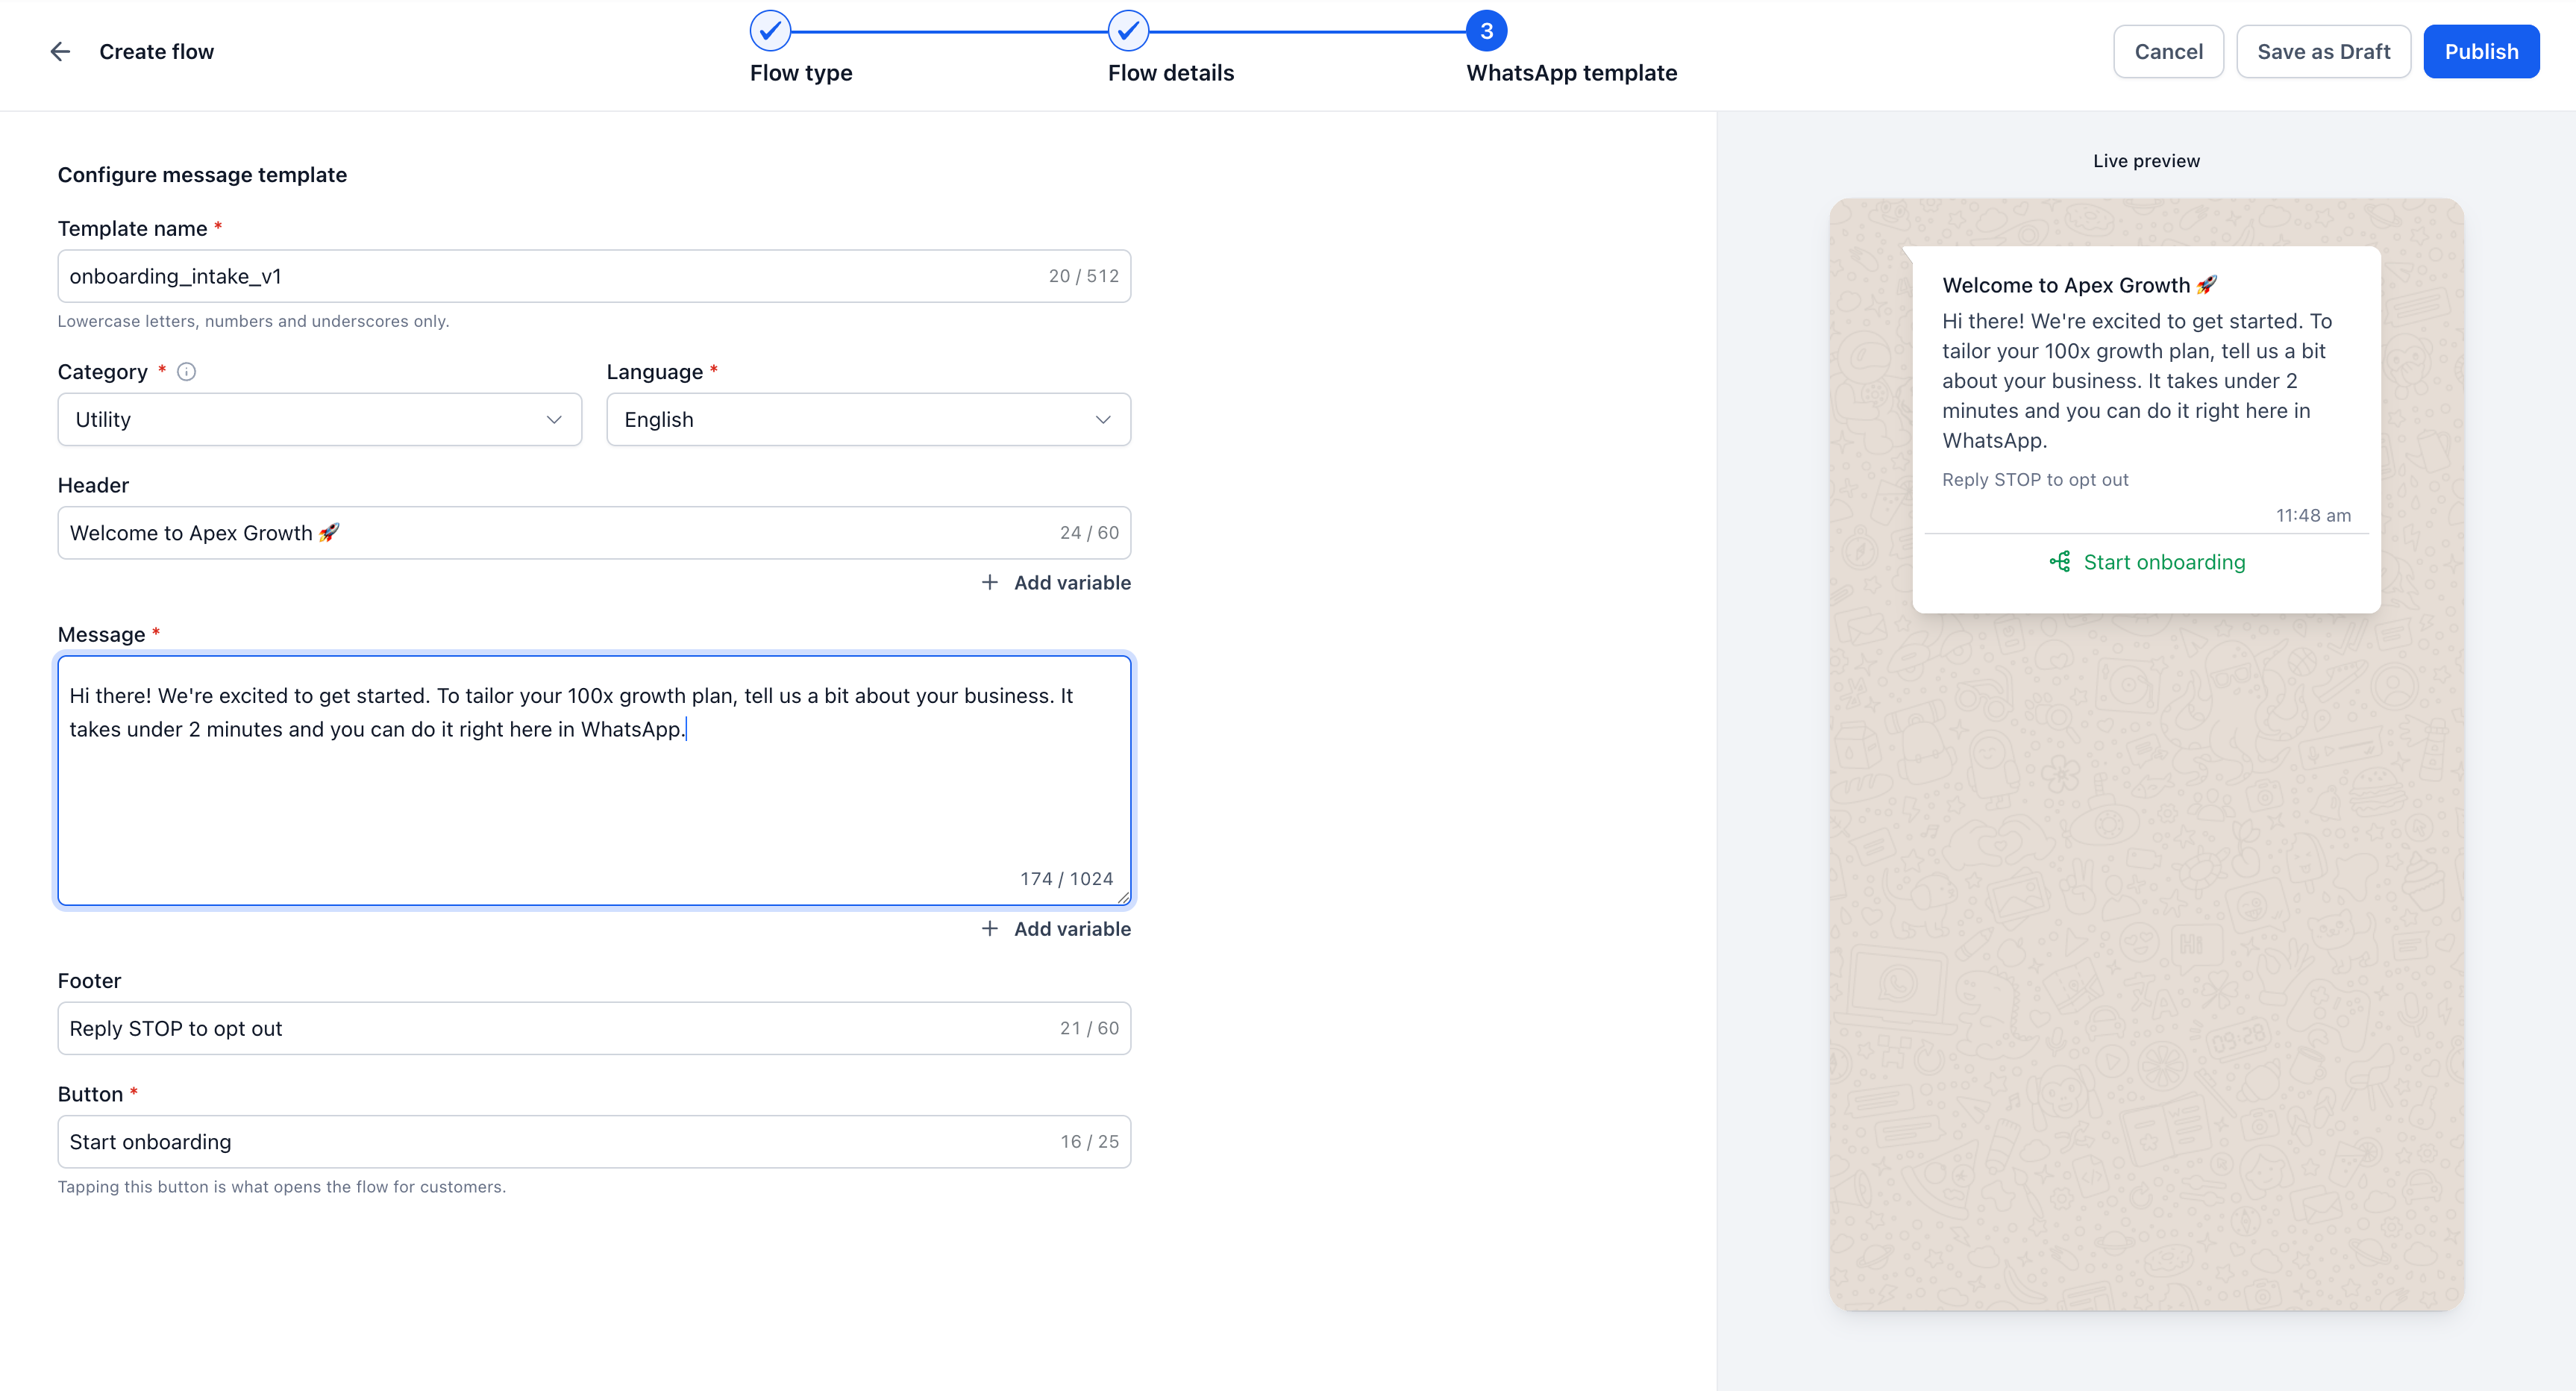
Task: Go to the Flow type step label
Action: click(x=801, y=73)
